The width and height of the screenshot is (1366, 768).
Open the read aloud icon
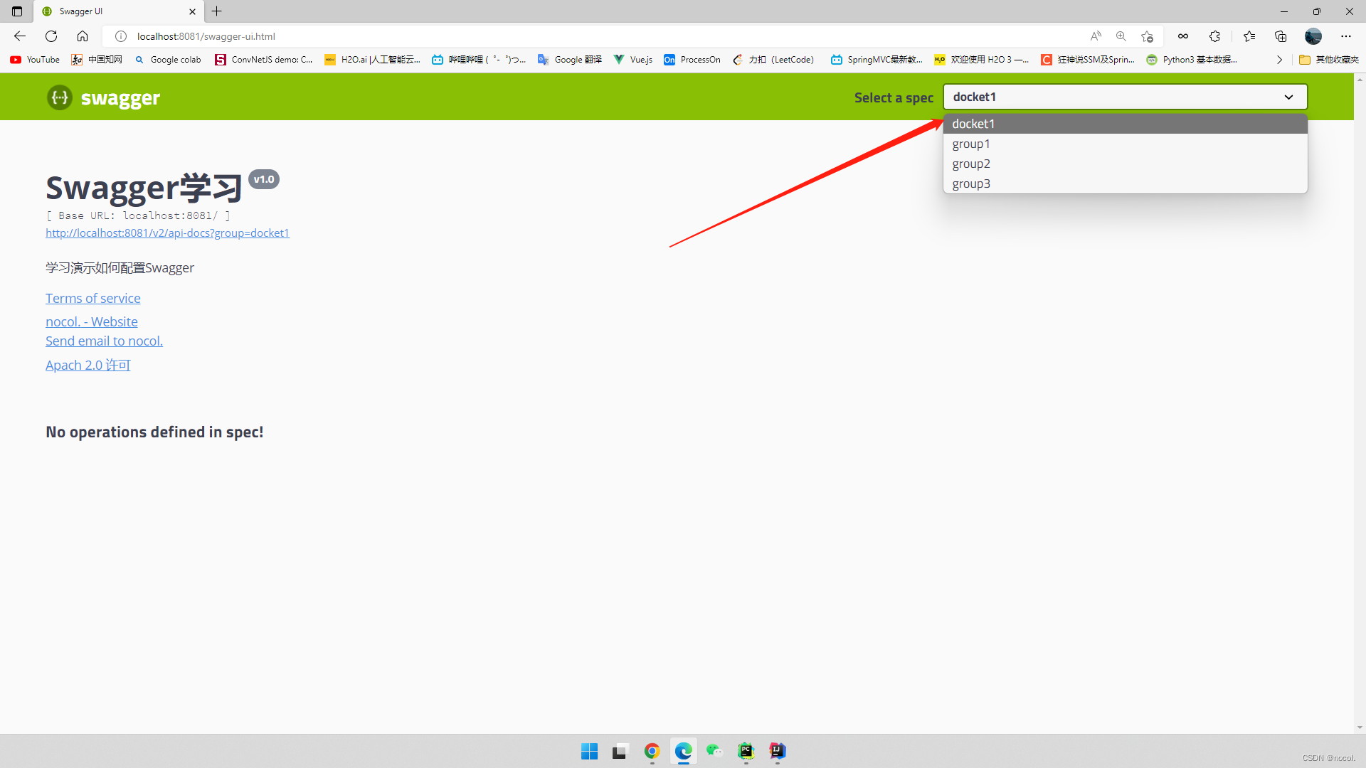point(1096,36)
